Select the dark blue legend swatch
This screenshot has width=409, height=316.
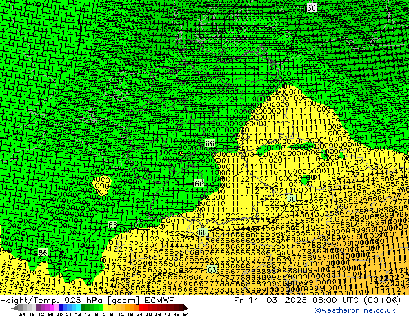[x=61, y=308]
